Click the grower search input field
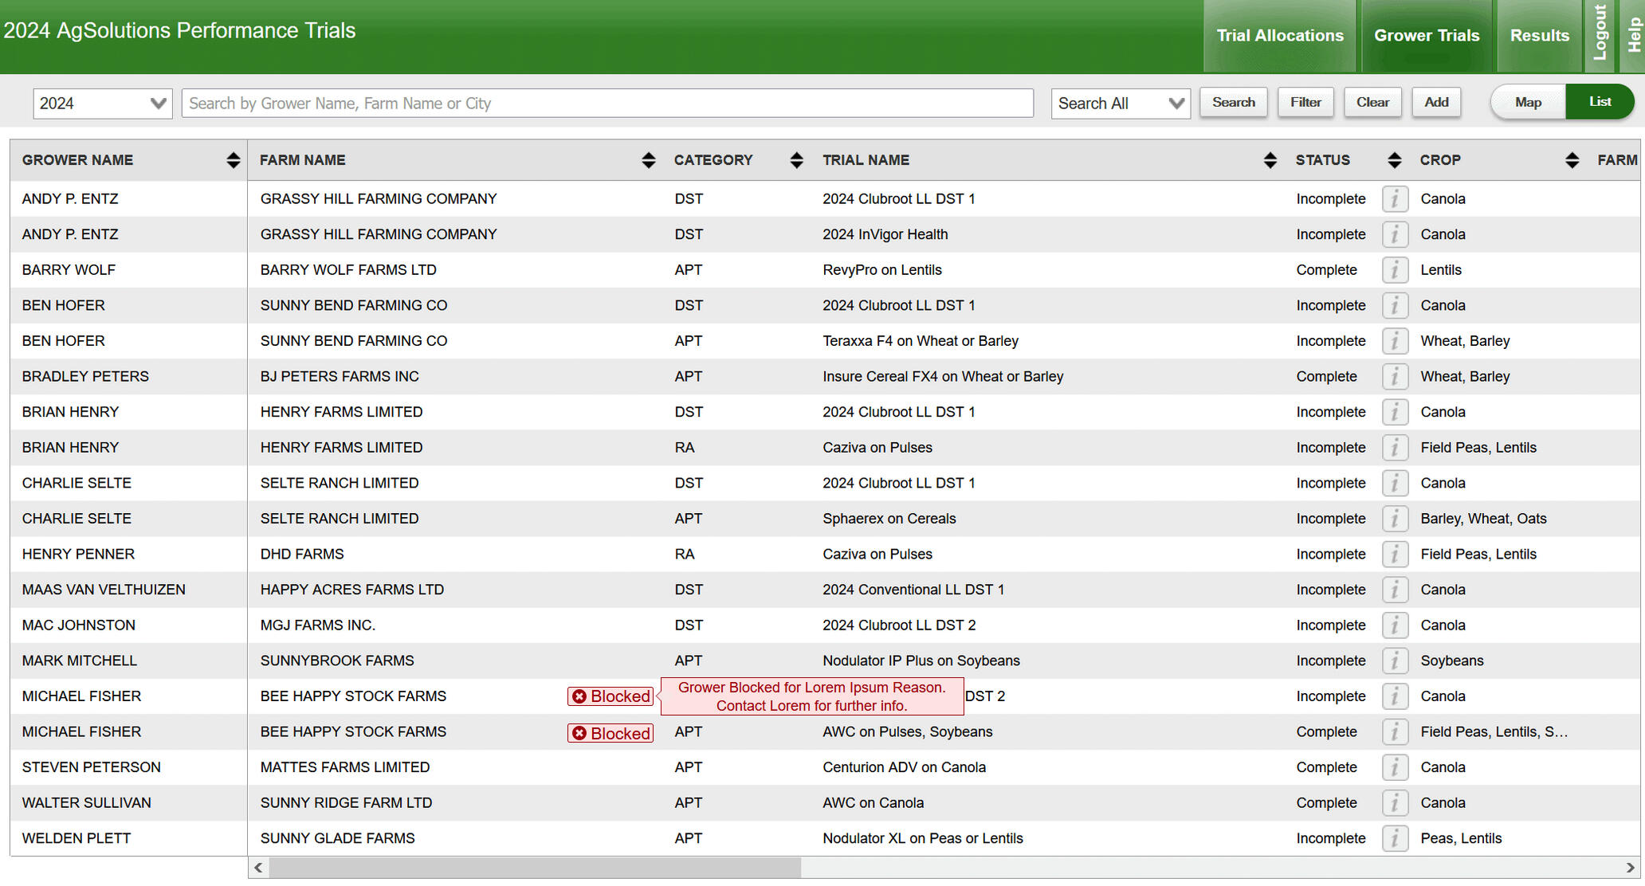 [607, 104]
